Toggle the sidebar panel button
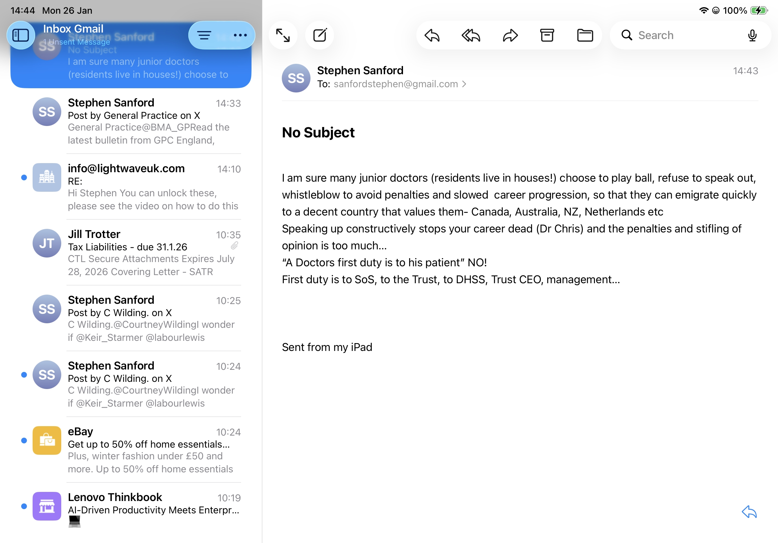This screenshot has height=543, width=778. (x=21, y=35)
